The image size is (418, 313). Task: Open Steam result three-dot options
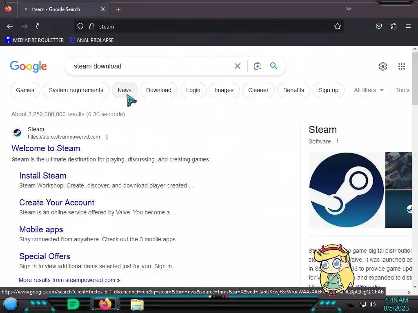(107, 137)
